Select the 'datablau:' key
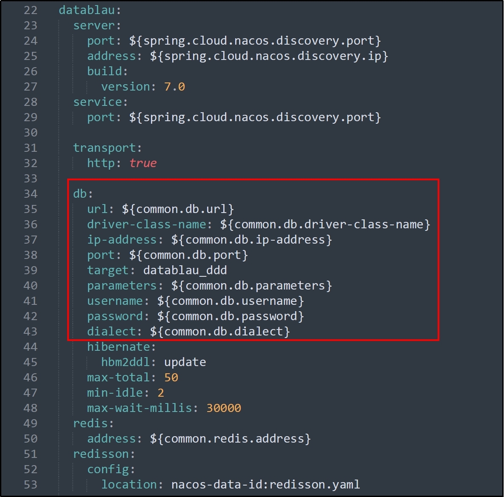 click(90, 10)
